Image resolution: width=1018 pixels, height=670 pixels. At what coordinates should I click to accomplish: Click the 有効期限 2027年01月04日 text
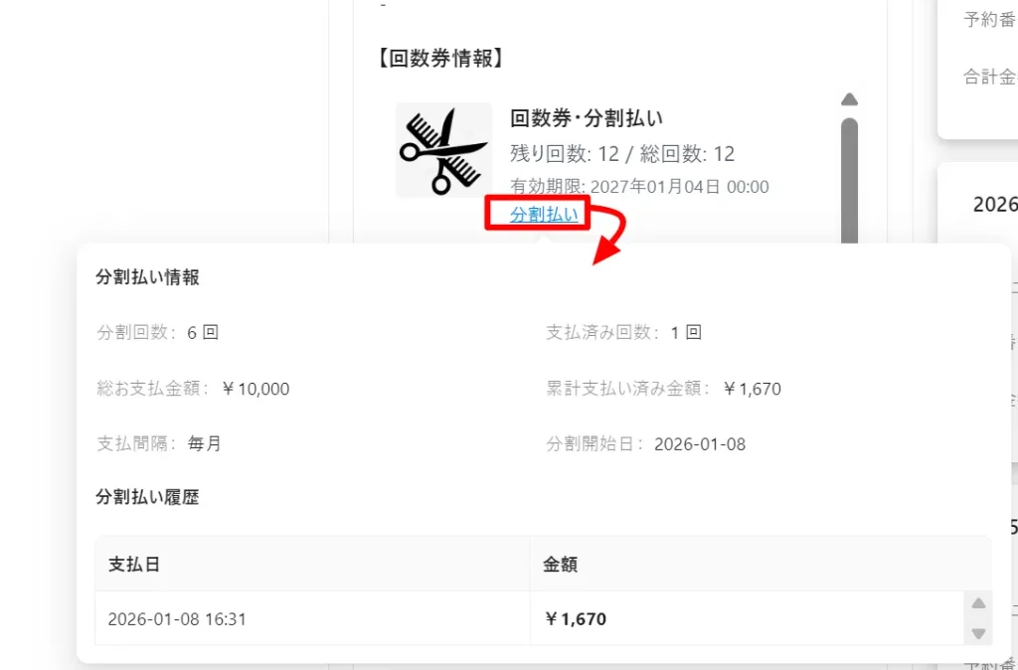pyautogui.click(x=639, y=187)
